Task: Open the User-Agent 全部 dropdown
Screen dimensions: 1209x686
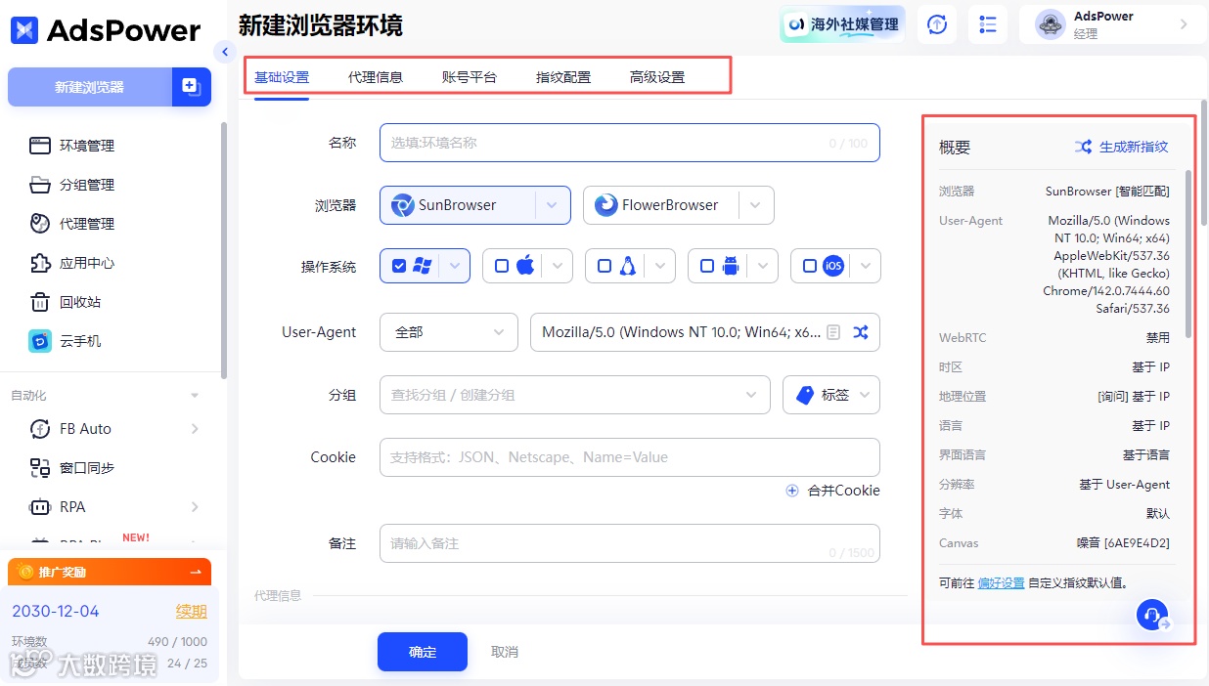Action: pyautogui.click(x=449, y=332)
